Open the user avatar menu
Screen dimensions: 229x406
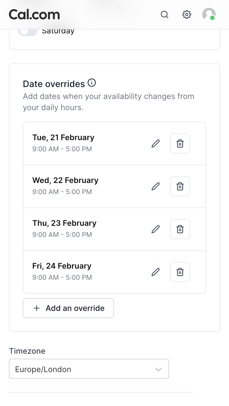coord(209,14)
